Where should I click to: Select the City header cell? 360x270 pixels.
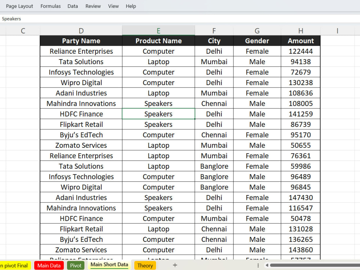point(214,41)
